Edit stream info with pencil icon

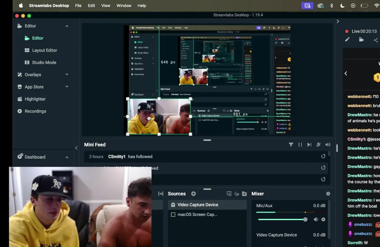point(347,39)
